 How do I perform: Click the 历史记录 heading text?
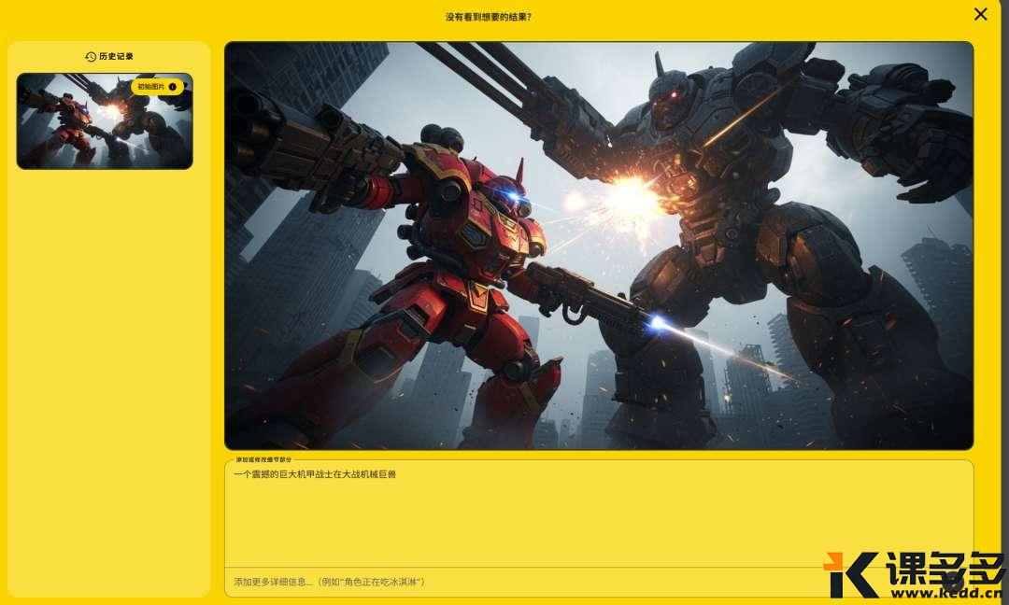(116, 57)
